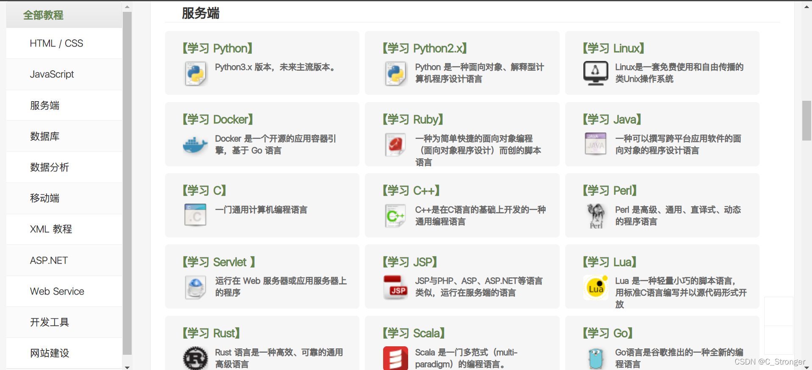Click the Python3 logo icon
Viewport: 812px width, 370px height.
[x=196, y=73]
